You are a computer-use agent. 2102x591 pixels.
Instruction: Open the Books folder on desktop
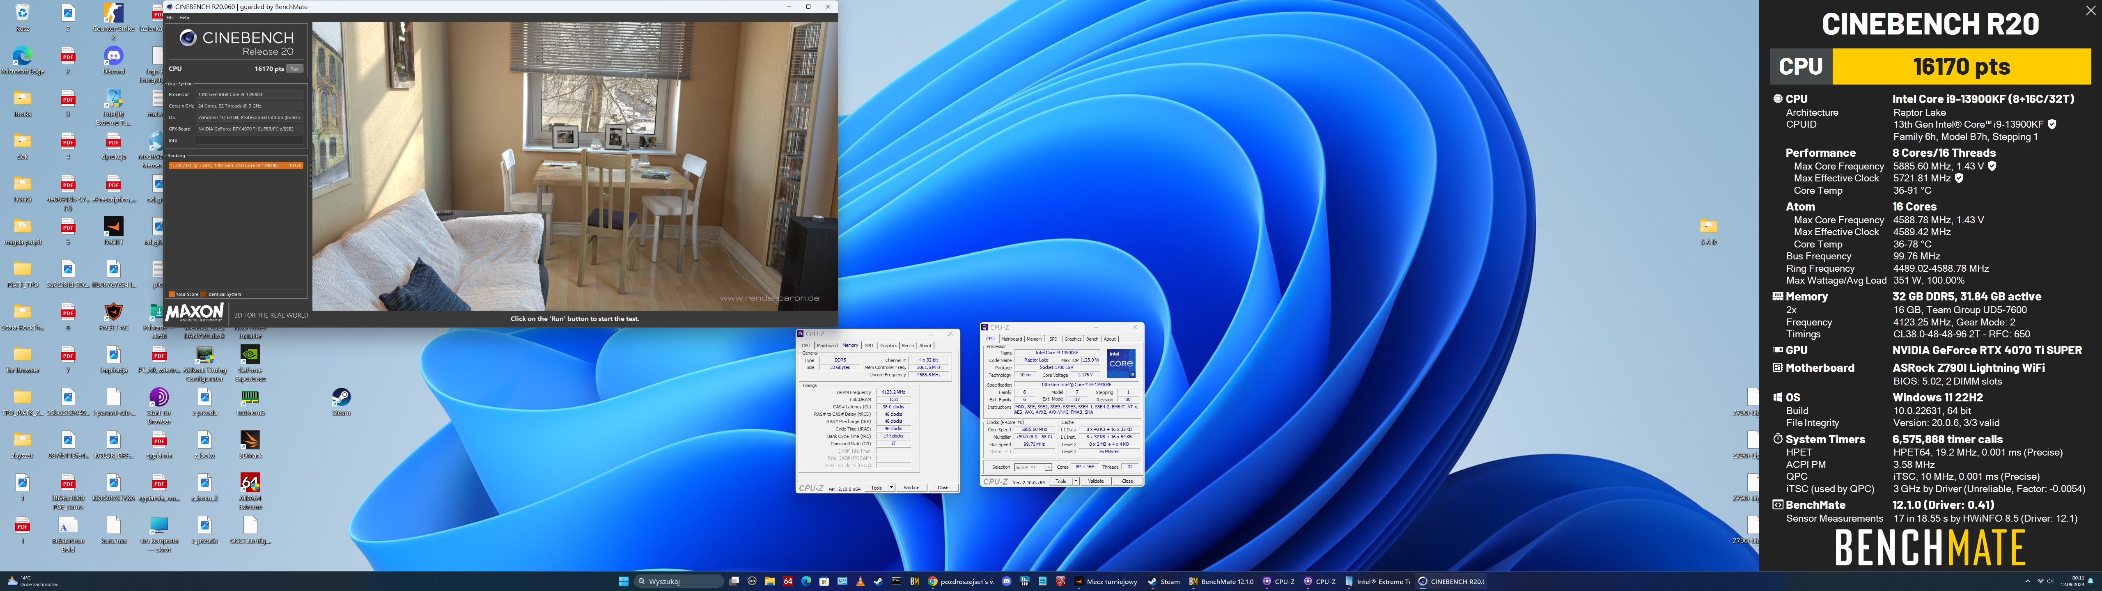click(x=22, y=104)
